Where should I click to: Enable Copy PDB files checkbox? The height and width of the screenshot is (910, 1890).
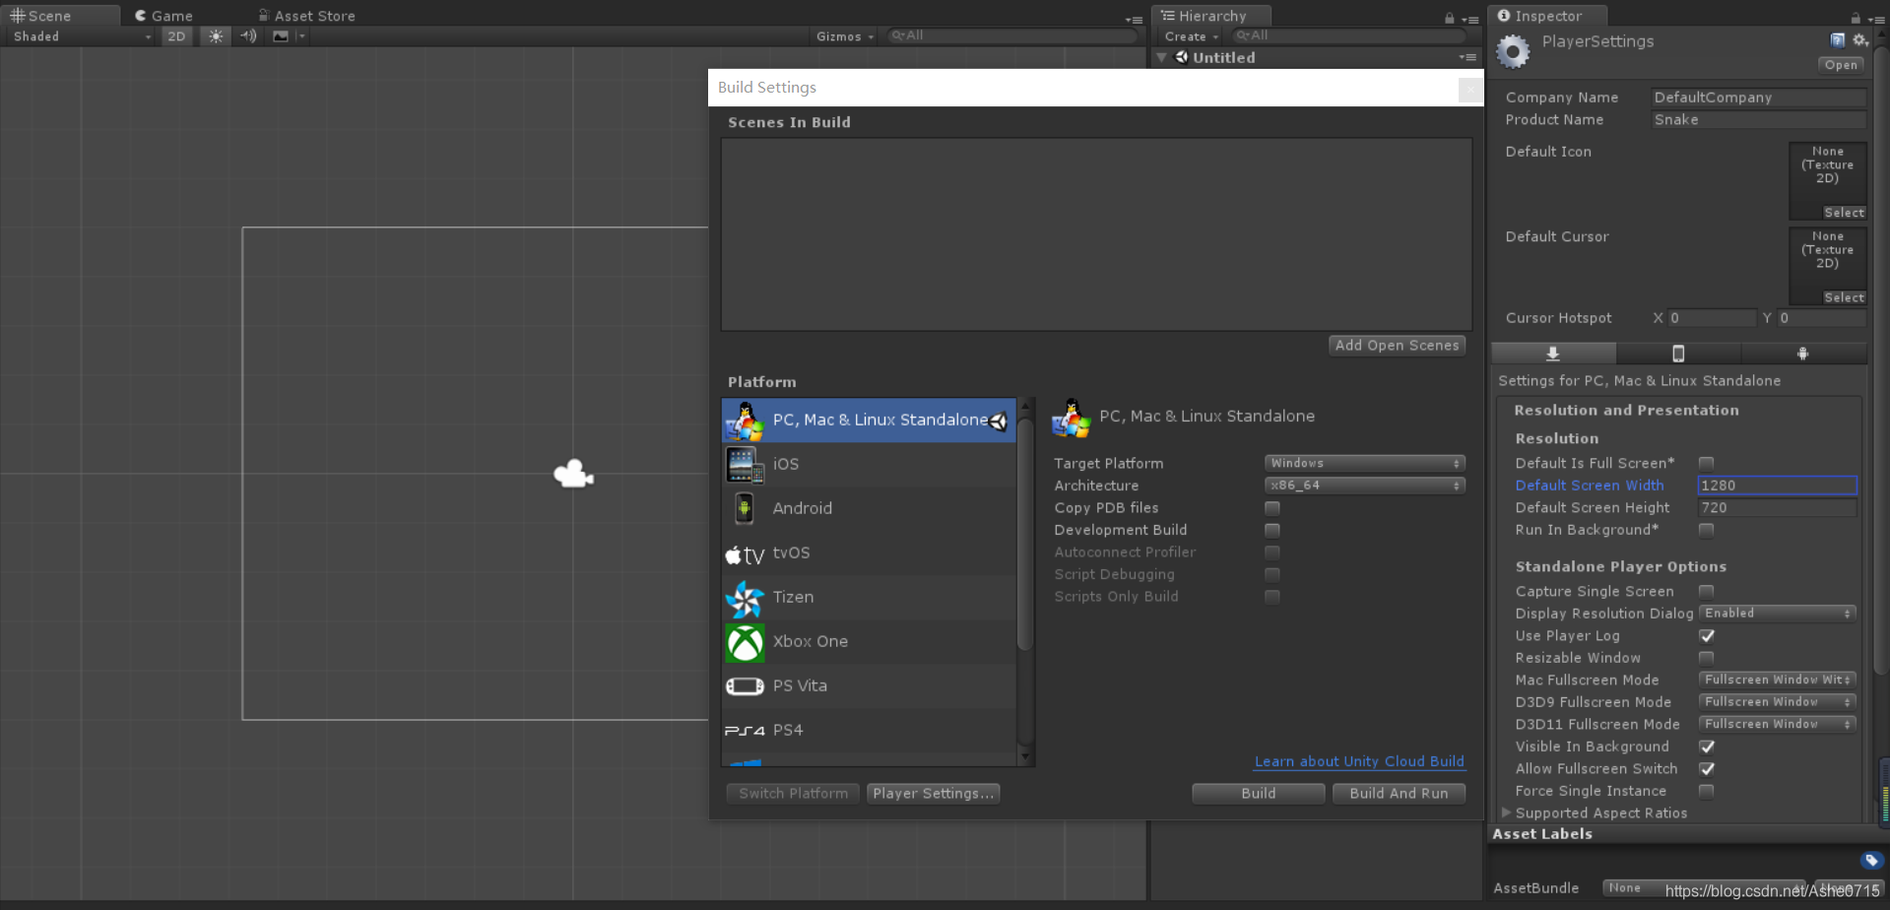coord(1272,508)
